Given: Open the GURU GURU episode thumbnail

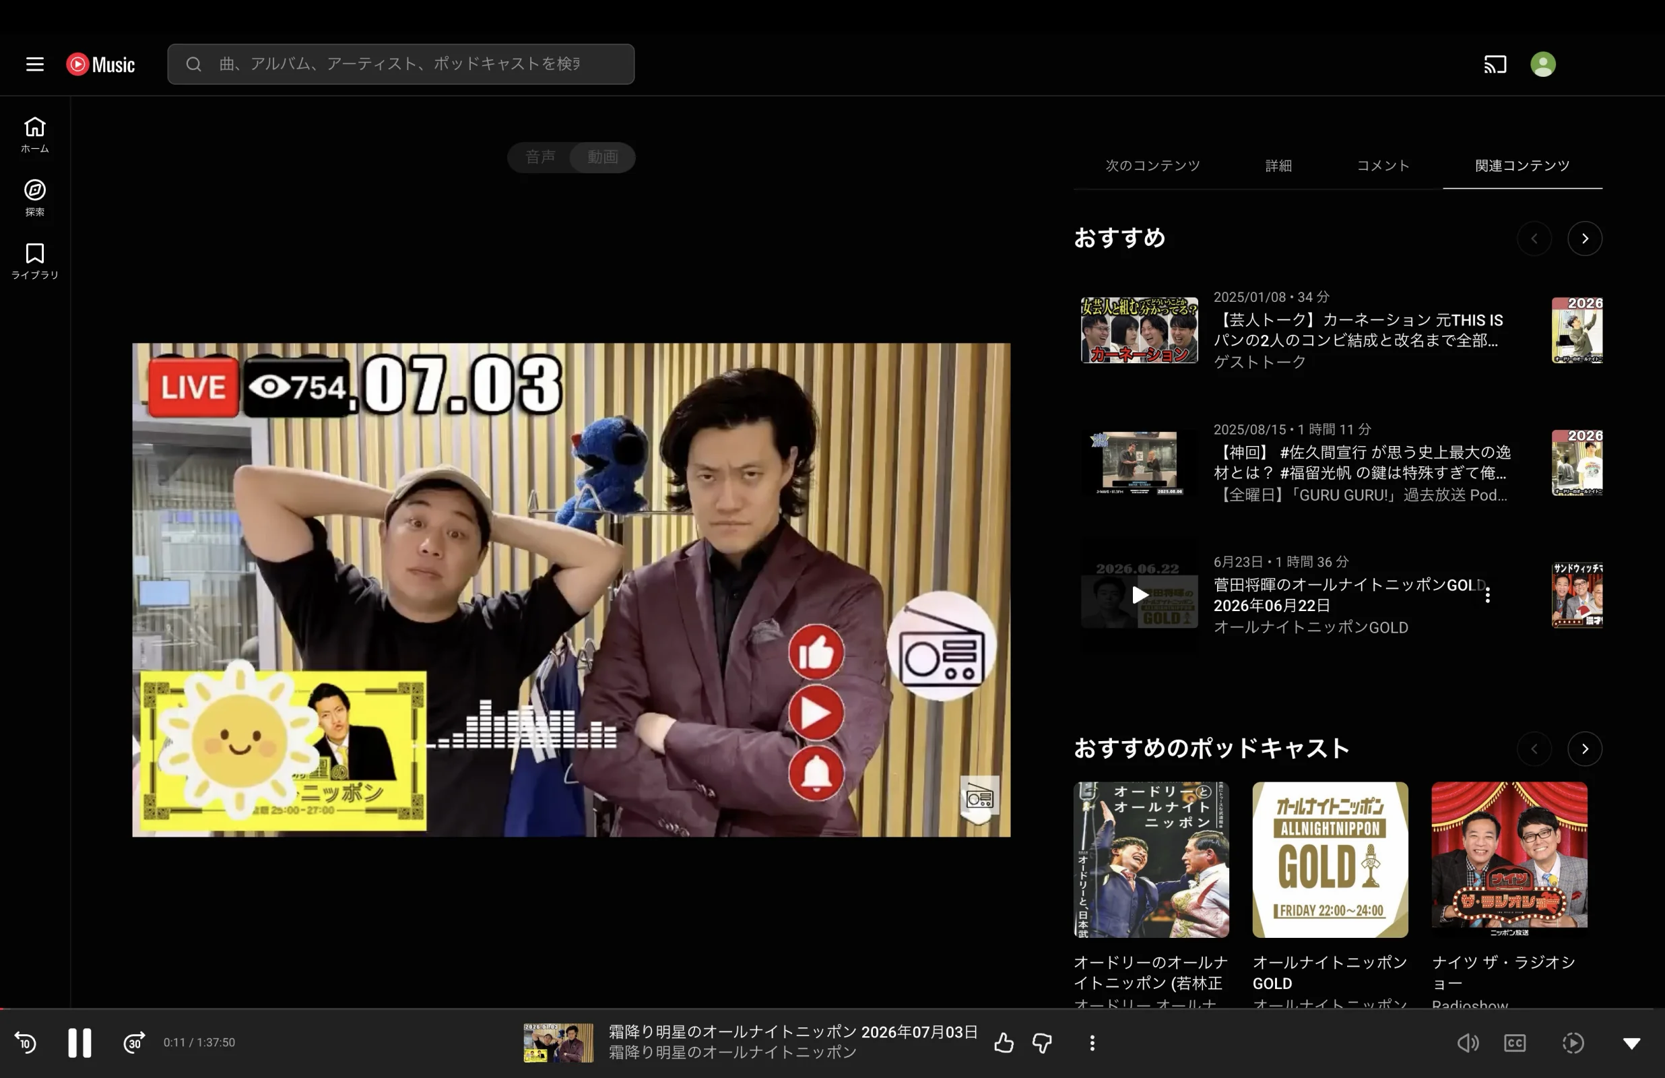Looking at the screenshot, I should [1139, 462].
